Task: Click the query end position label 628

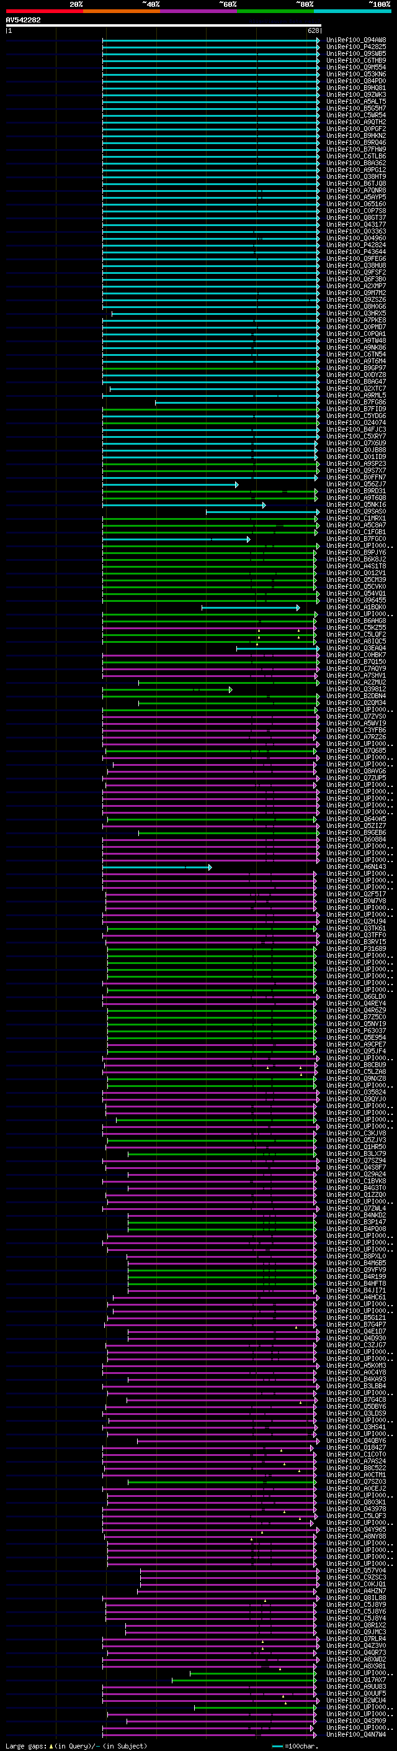Action: (313, 30)
